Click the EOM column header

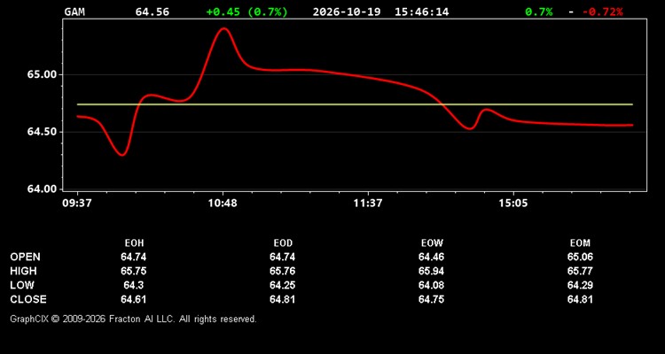pyautogui.click(x=580, y=243)
